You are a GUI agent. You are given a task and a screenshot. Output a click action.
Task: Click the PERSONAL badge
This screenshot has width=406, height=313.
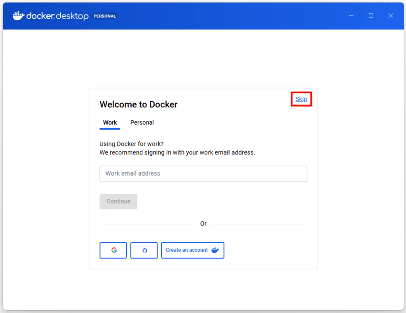pyautogui.click(x=105, y=16)
